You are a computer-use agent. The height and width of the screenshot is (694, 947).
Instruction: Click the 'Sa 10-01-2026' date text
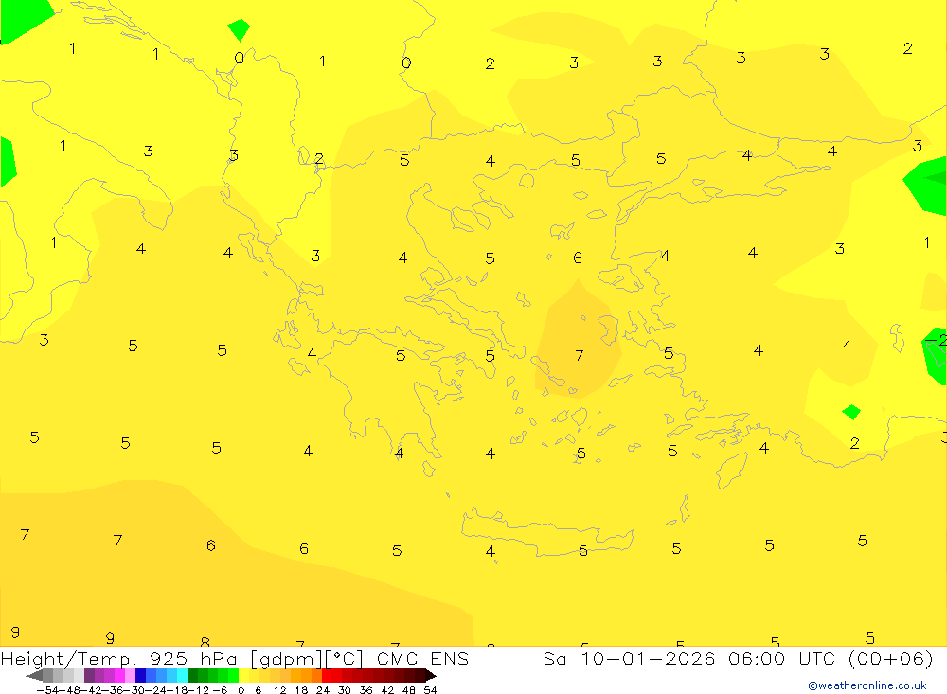click(x=630, y=658)
